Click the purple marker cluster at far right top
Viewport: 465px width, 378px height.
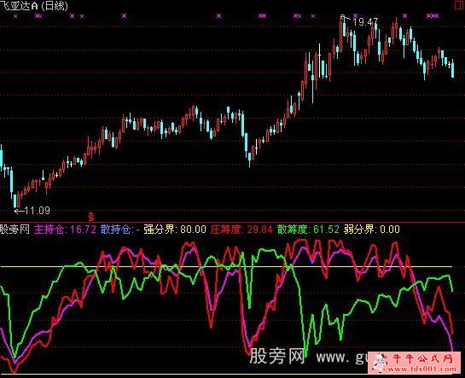coord(432,15)
